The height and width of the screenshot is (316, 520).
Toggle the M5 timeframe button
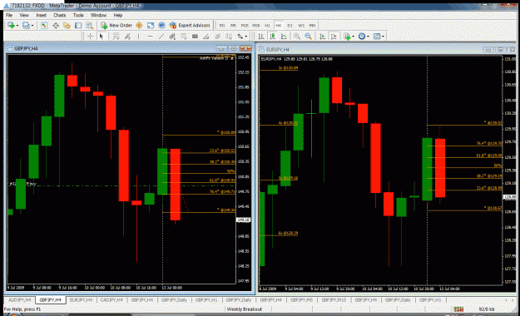(233, 25)
